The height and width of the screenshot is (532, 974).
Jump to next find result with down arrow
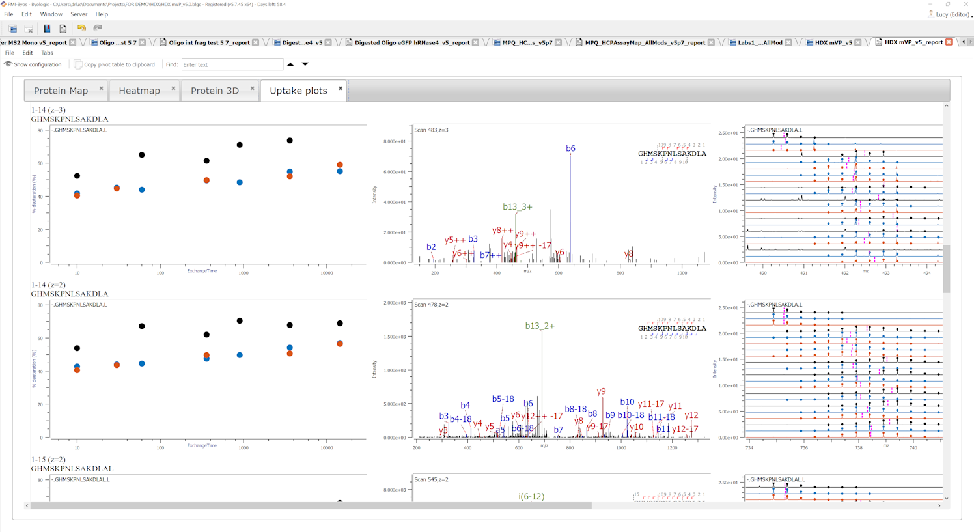[305, 64]
